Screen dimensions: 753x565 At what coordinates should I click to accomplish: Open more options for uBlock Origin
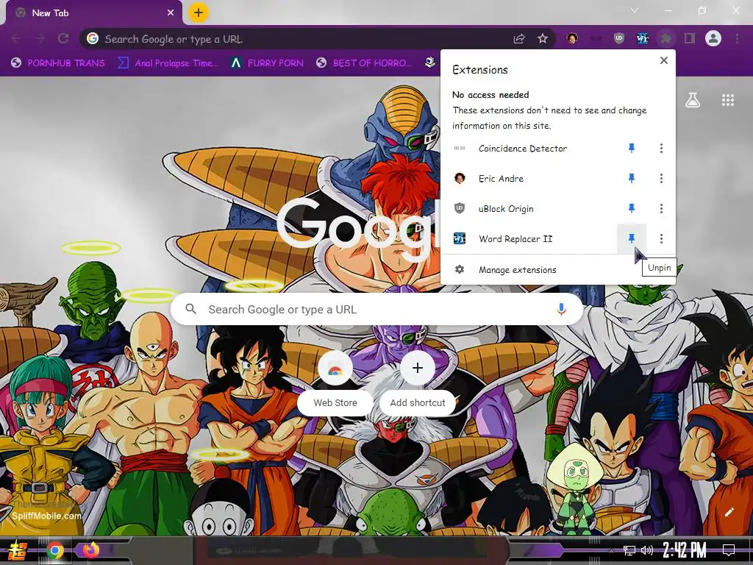[x=661, y=208]
